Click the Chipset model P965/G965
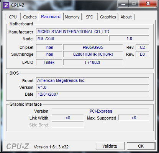The image size is (159, 153). tap(93, 47)
